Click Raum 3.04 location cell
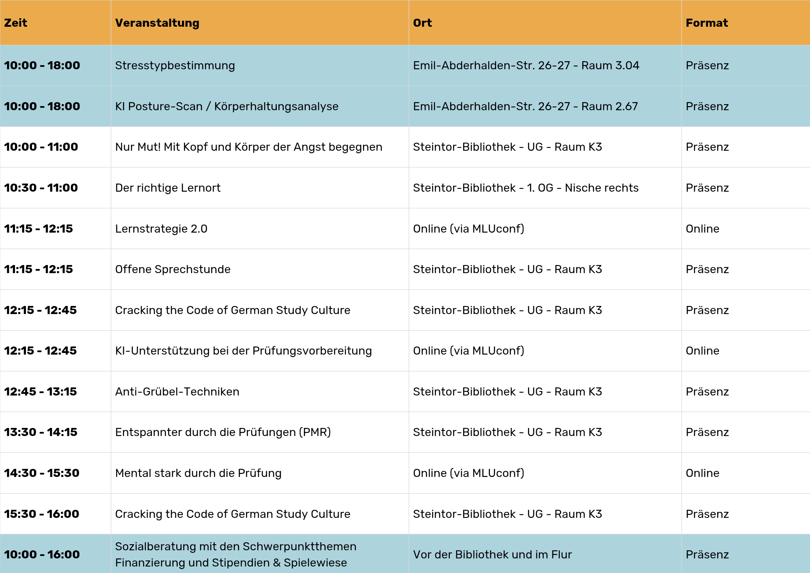 click(545, 65)
